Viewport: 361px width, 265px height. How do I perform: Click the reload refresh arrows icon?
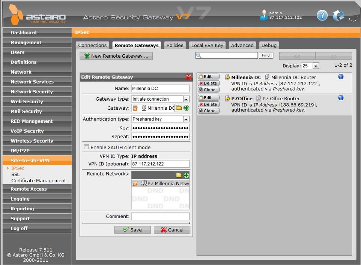click(x=338, y=16)
